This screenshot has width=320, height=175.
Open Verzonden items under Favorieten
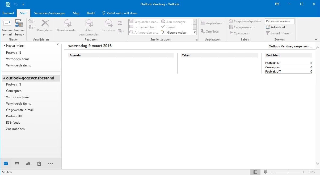(18, 59)
